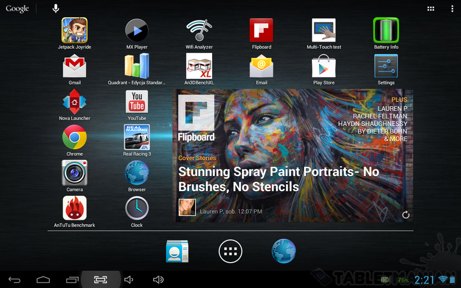Go to home via navigation bar
The height and width of the screenshot is (288, 461).
tap(43, 280)
